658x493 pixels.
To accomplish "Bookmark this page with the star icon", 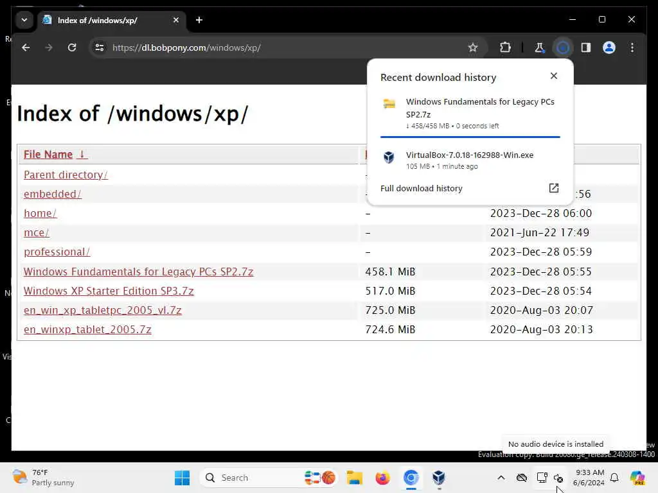I will 473,48.
